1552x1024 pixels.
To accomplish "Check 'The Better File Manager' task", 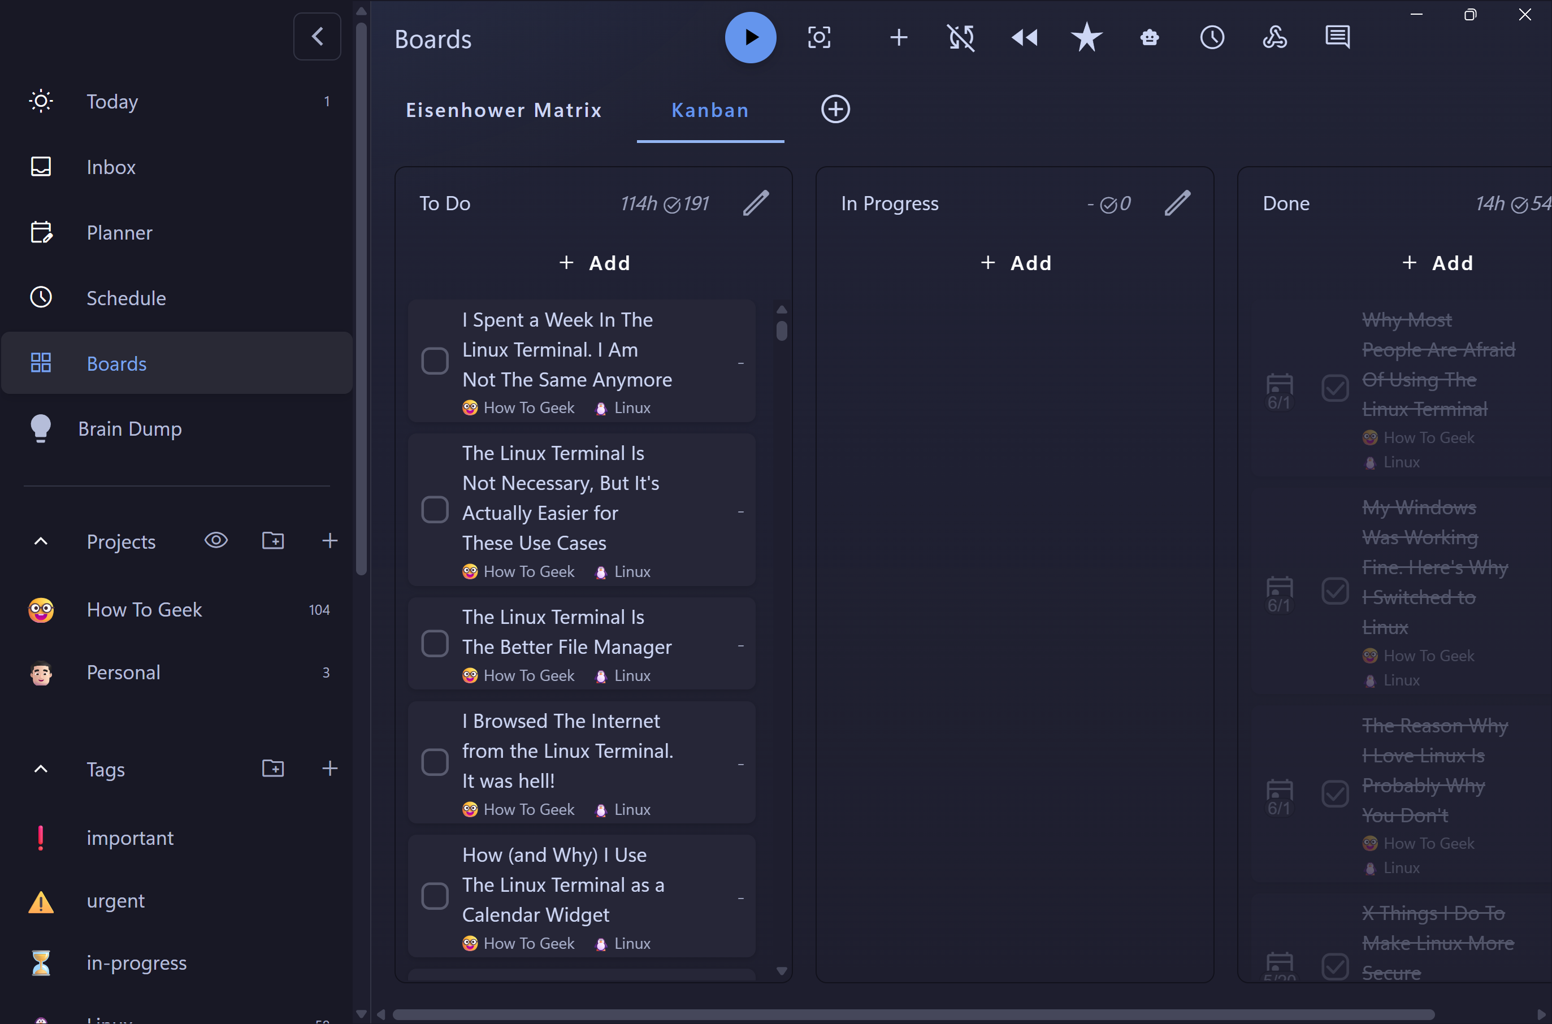I will pos(435,644).
